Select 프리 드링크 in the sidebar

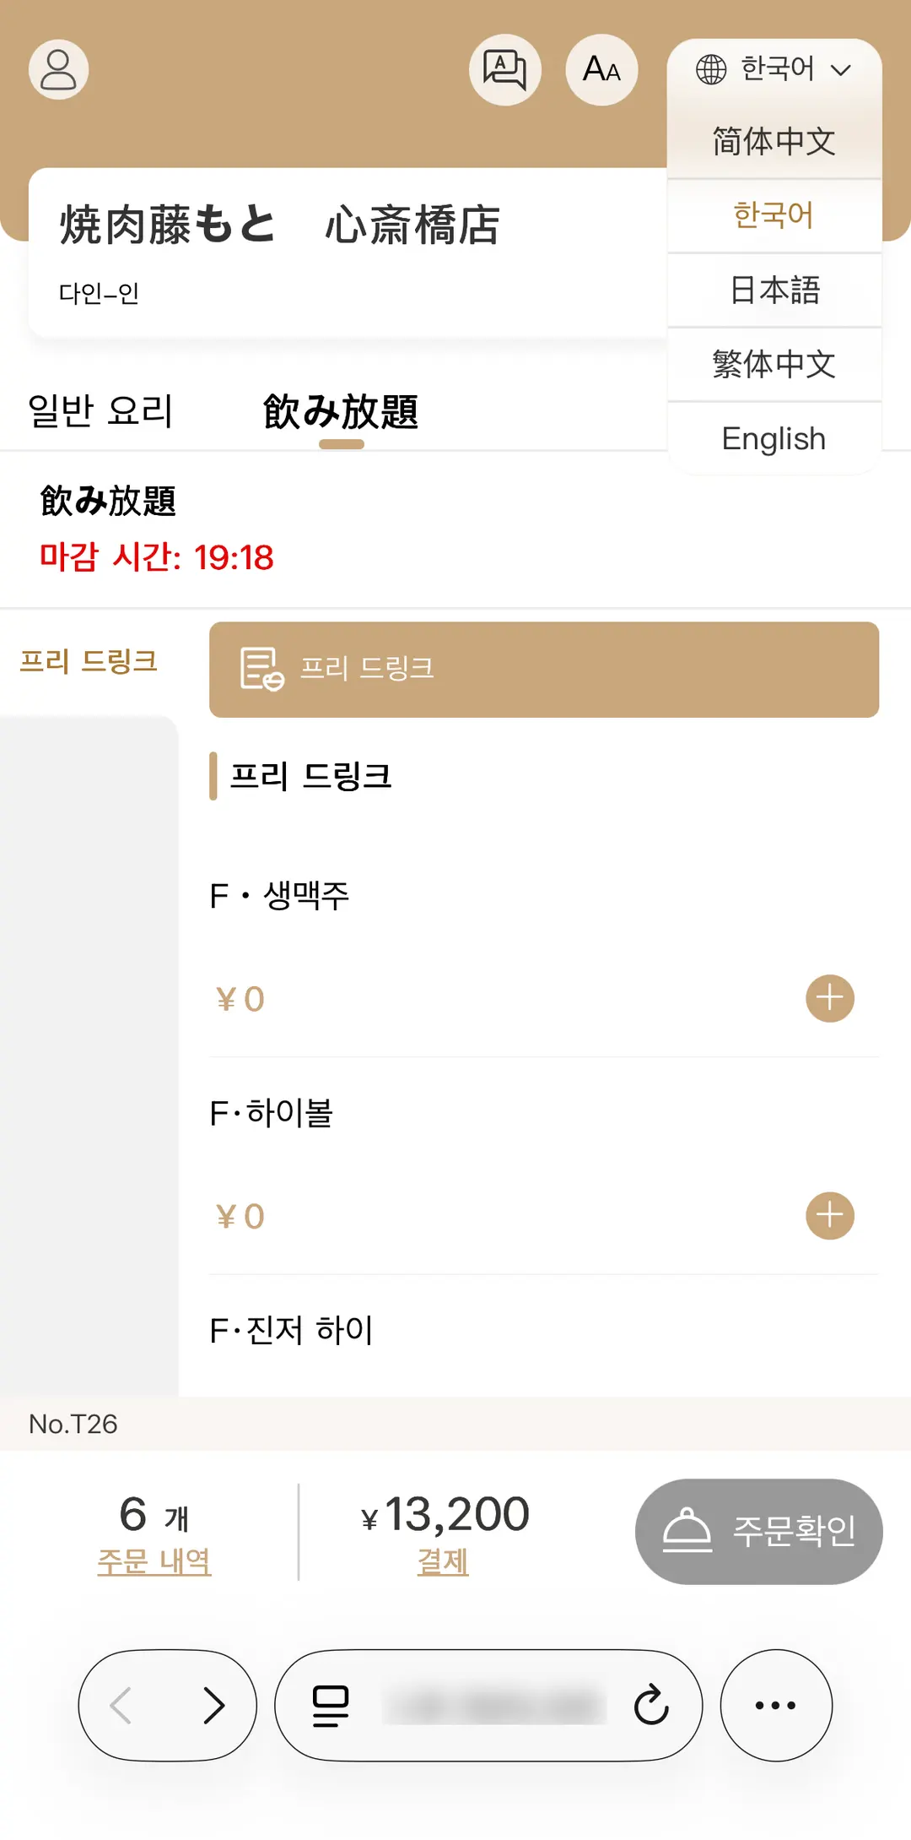coord(89,661)
